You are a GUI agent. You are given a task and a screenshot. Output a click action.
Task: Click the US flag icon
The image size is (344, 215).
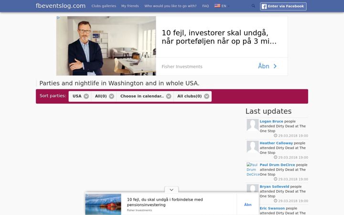pos(217,6)
